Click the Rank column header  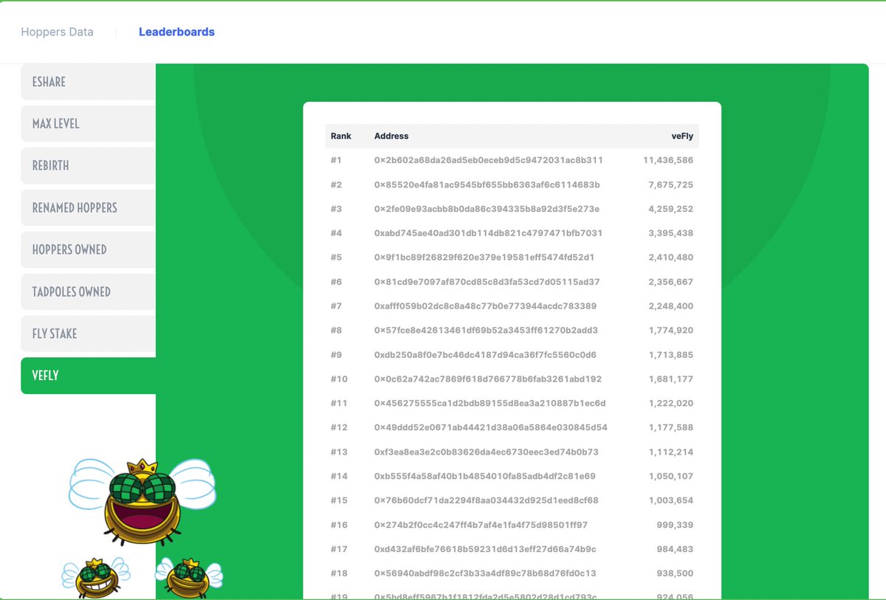341,136
